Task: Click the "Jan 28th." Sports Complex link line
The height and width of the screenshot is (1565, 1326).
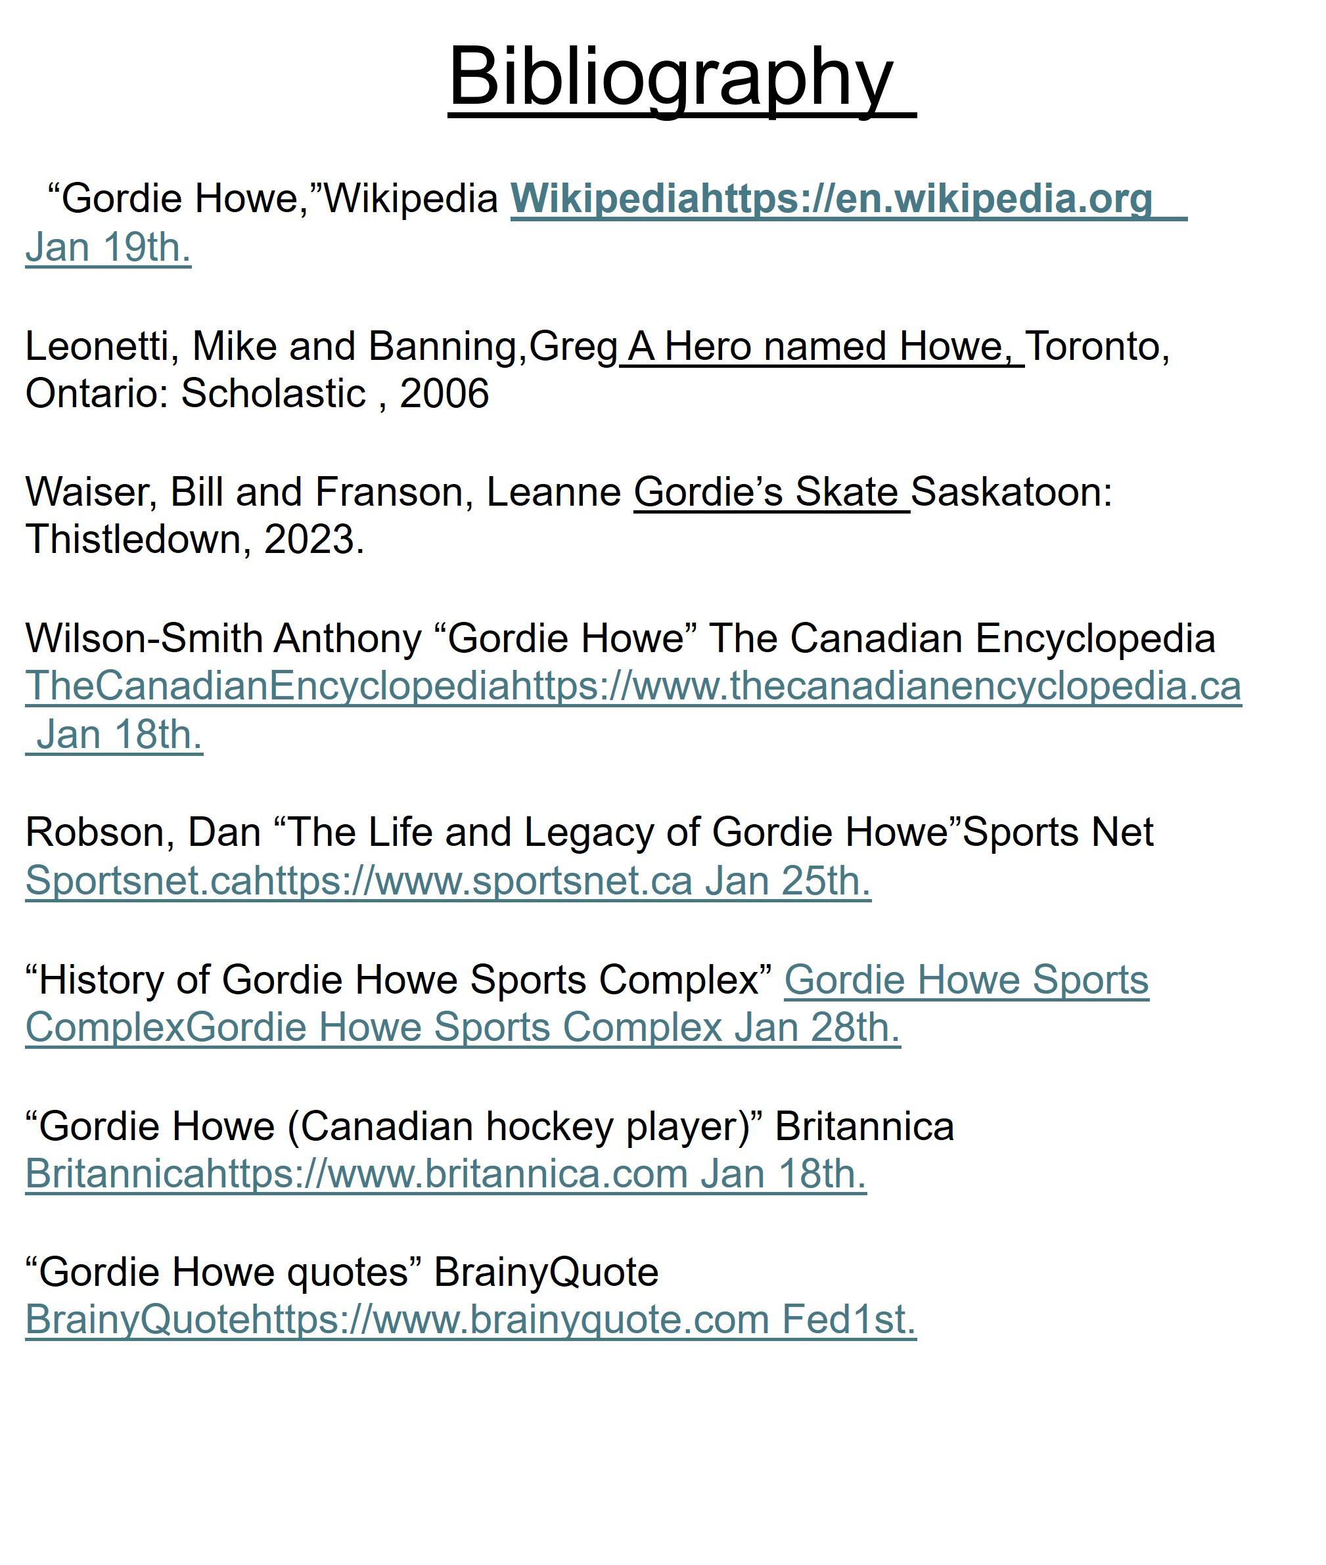Action: [x=463, y=1027]
